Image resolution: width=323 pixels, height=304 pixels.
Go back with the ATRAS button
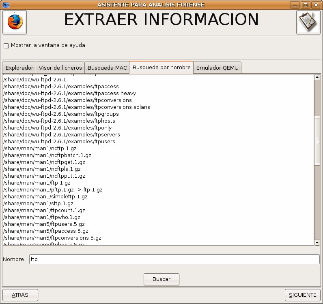click(20, 295)
